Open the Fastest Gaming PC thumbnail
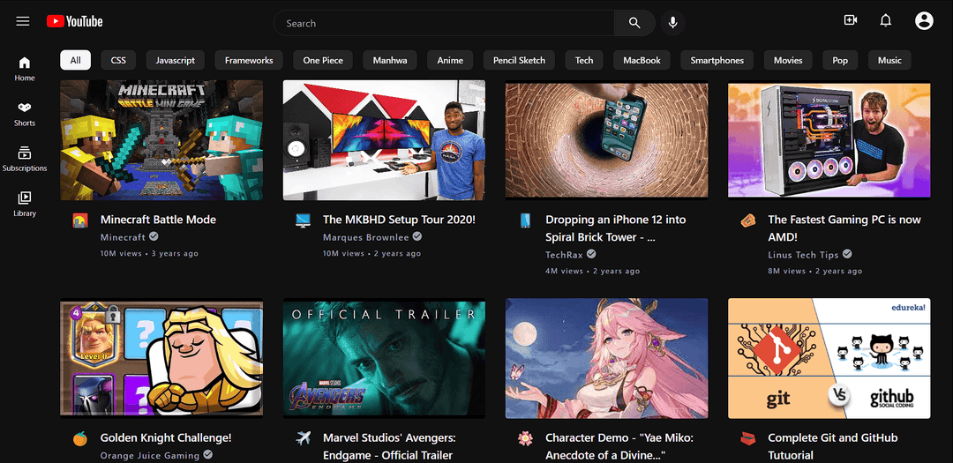The width and height of the screenshot is (953, 463). coord(829,139)
